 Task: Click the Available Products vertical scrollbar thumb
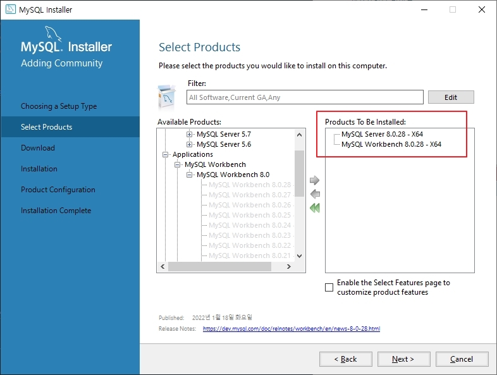tap(299, 174)
